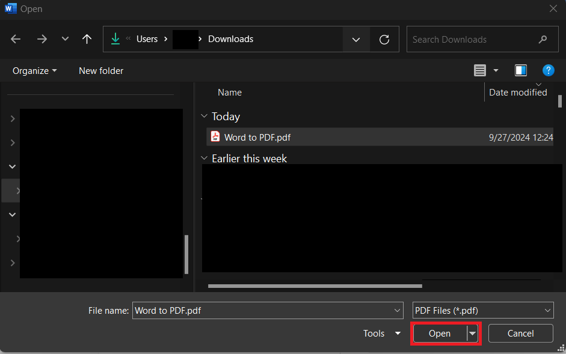
Task: Expand the address bar history dropdown
Action: click(356, 39)
